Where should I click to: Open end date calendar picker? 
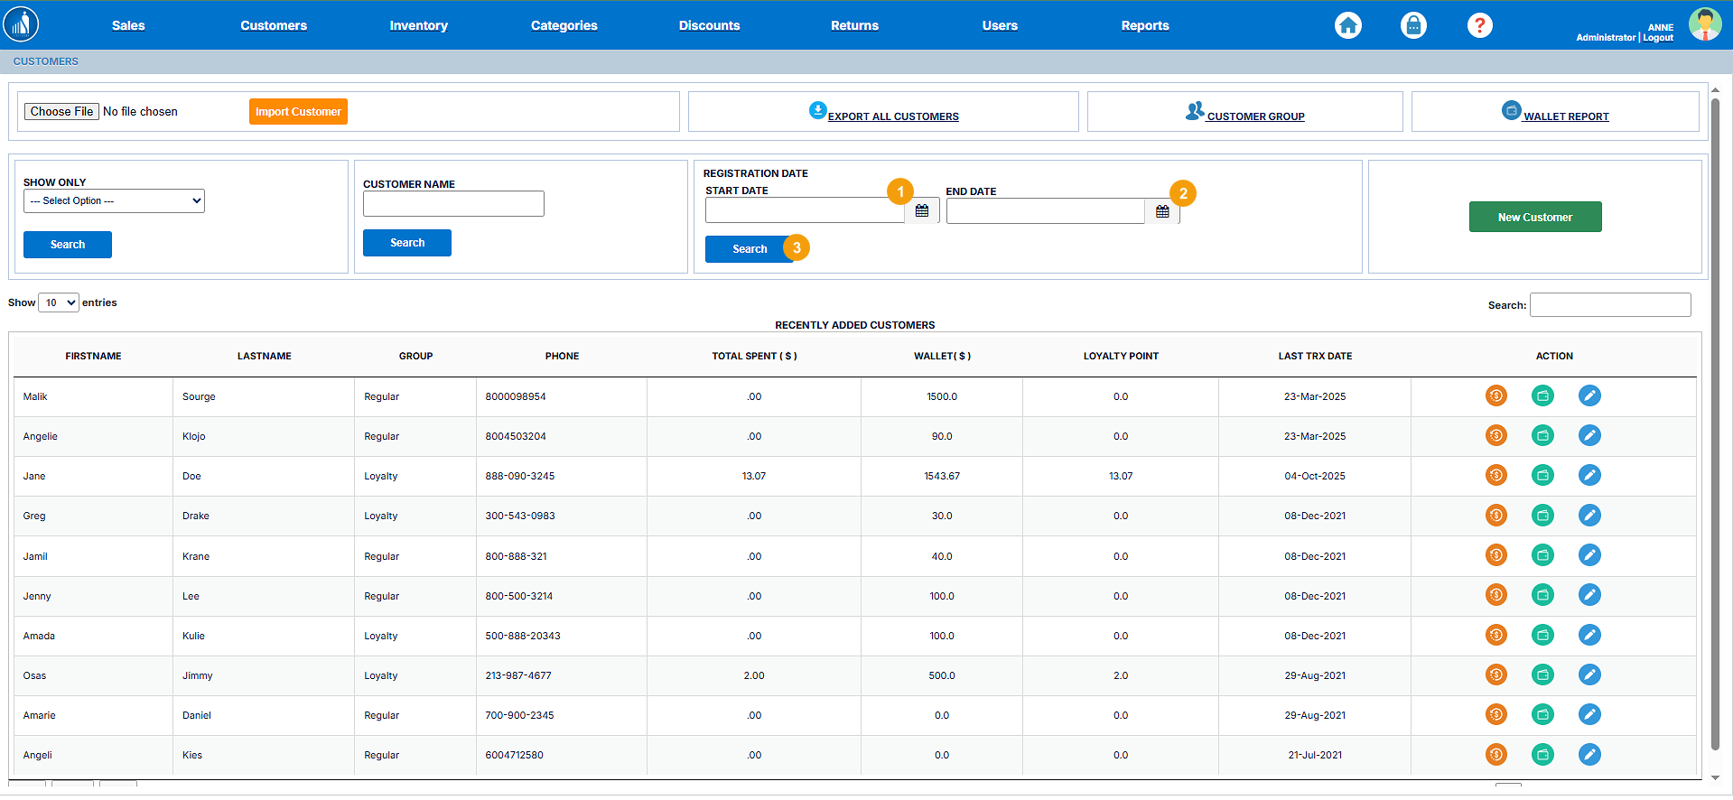tap(1162, 211)
